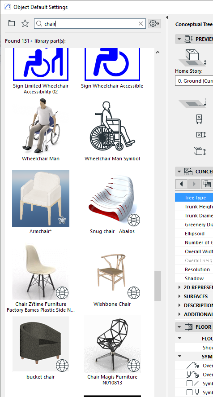The width and height of the screenshot is (213, 397).
Task: Open the library folder view icon
Action: click(x=11, y=23)
